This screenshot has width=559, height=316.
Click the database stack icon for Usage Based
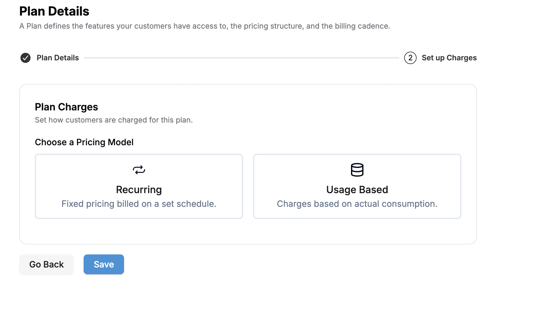click(x=357, y=170)
